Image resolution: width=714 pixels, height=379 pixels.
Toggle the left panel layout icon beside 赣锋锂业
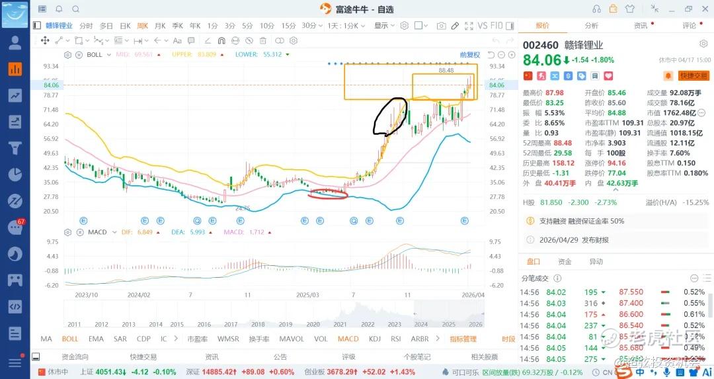[x=37, y=26]
